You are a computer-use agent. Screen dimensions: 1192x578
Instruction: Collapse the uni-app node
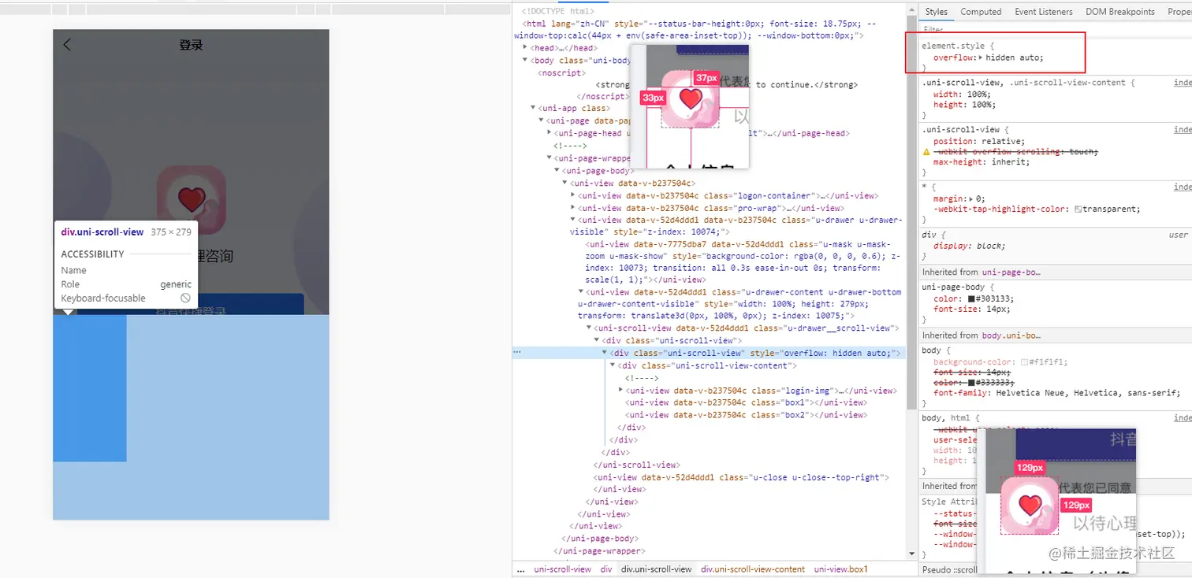pos(533,109)
